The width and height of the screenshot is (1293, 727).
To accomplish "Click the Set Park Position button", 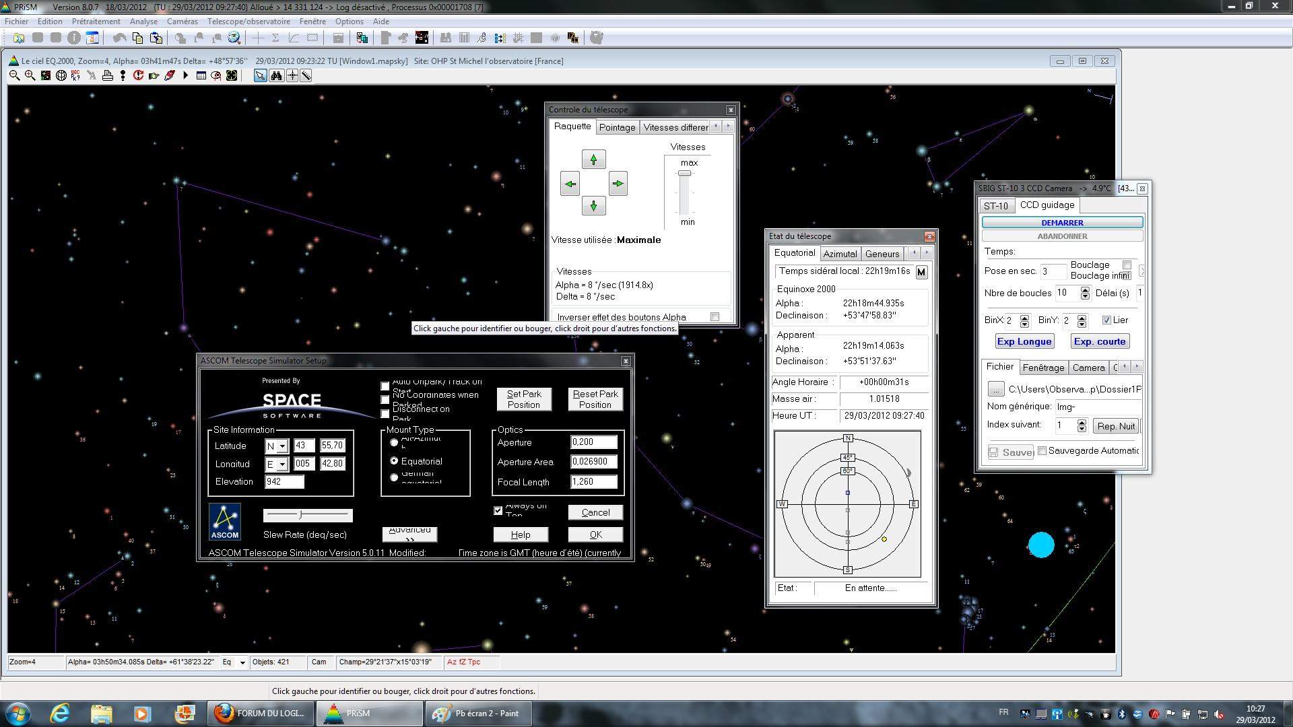I will click(x=524, y=399).
